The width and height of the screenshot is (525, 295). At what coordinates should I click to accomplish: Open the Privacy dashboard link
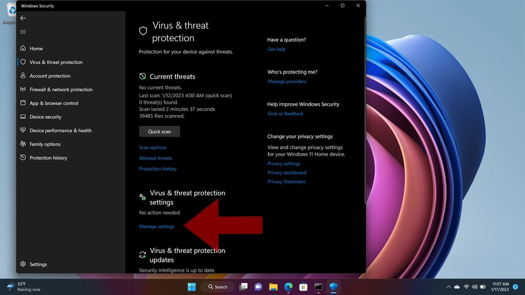click(x=287, y=172)
